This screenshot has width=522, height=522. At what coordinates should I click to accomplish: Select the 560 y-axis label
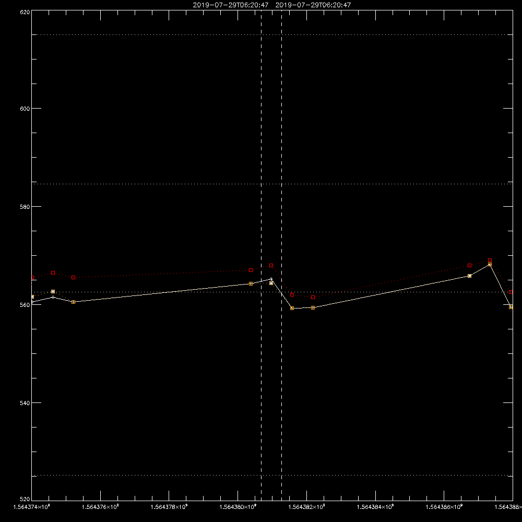(25, 305)
